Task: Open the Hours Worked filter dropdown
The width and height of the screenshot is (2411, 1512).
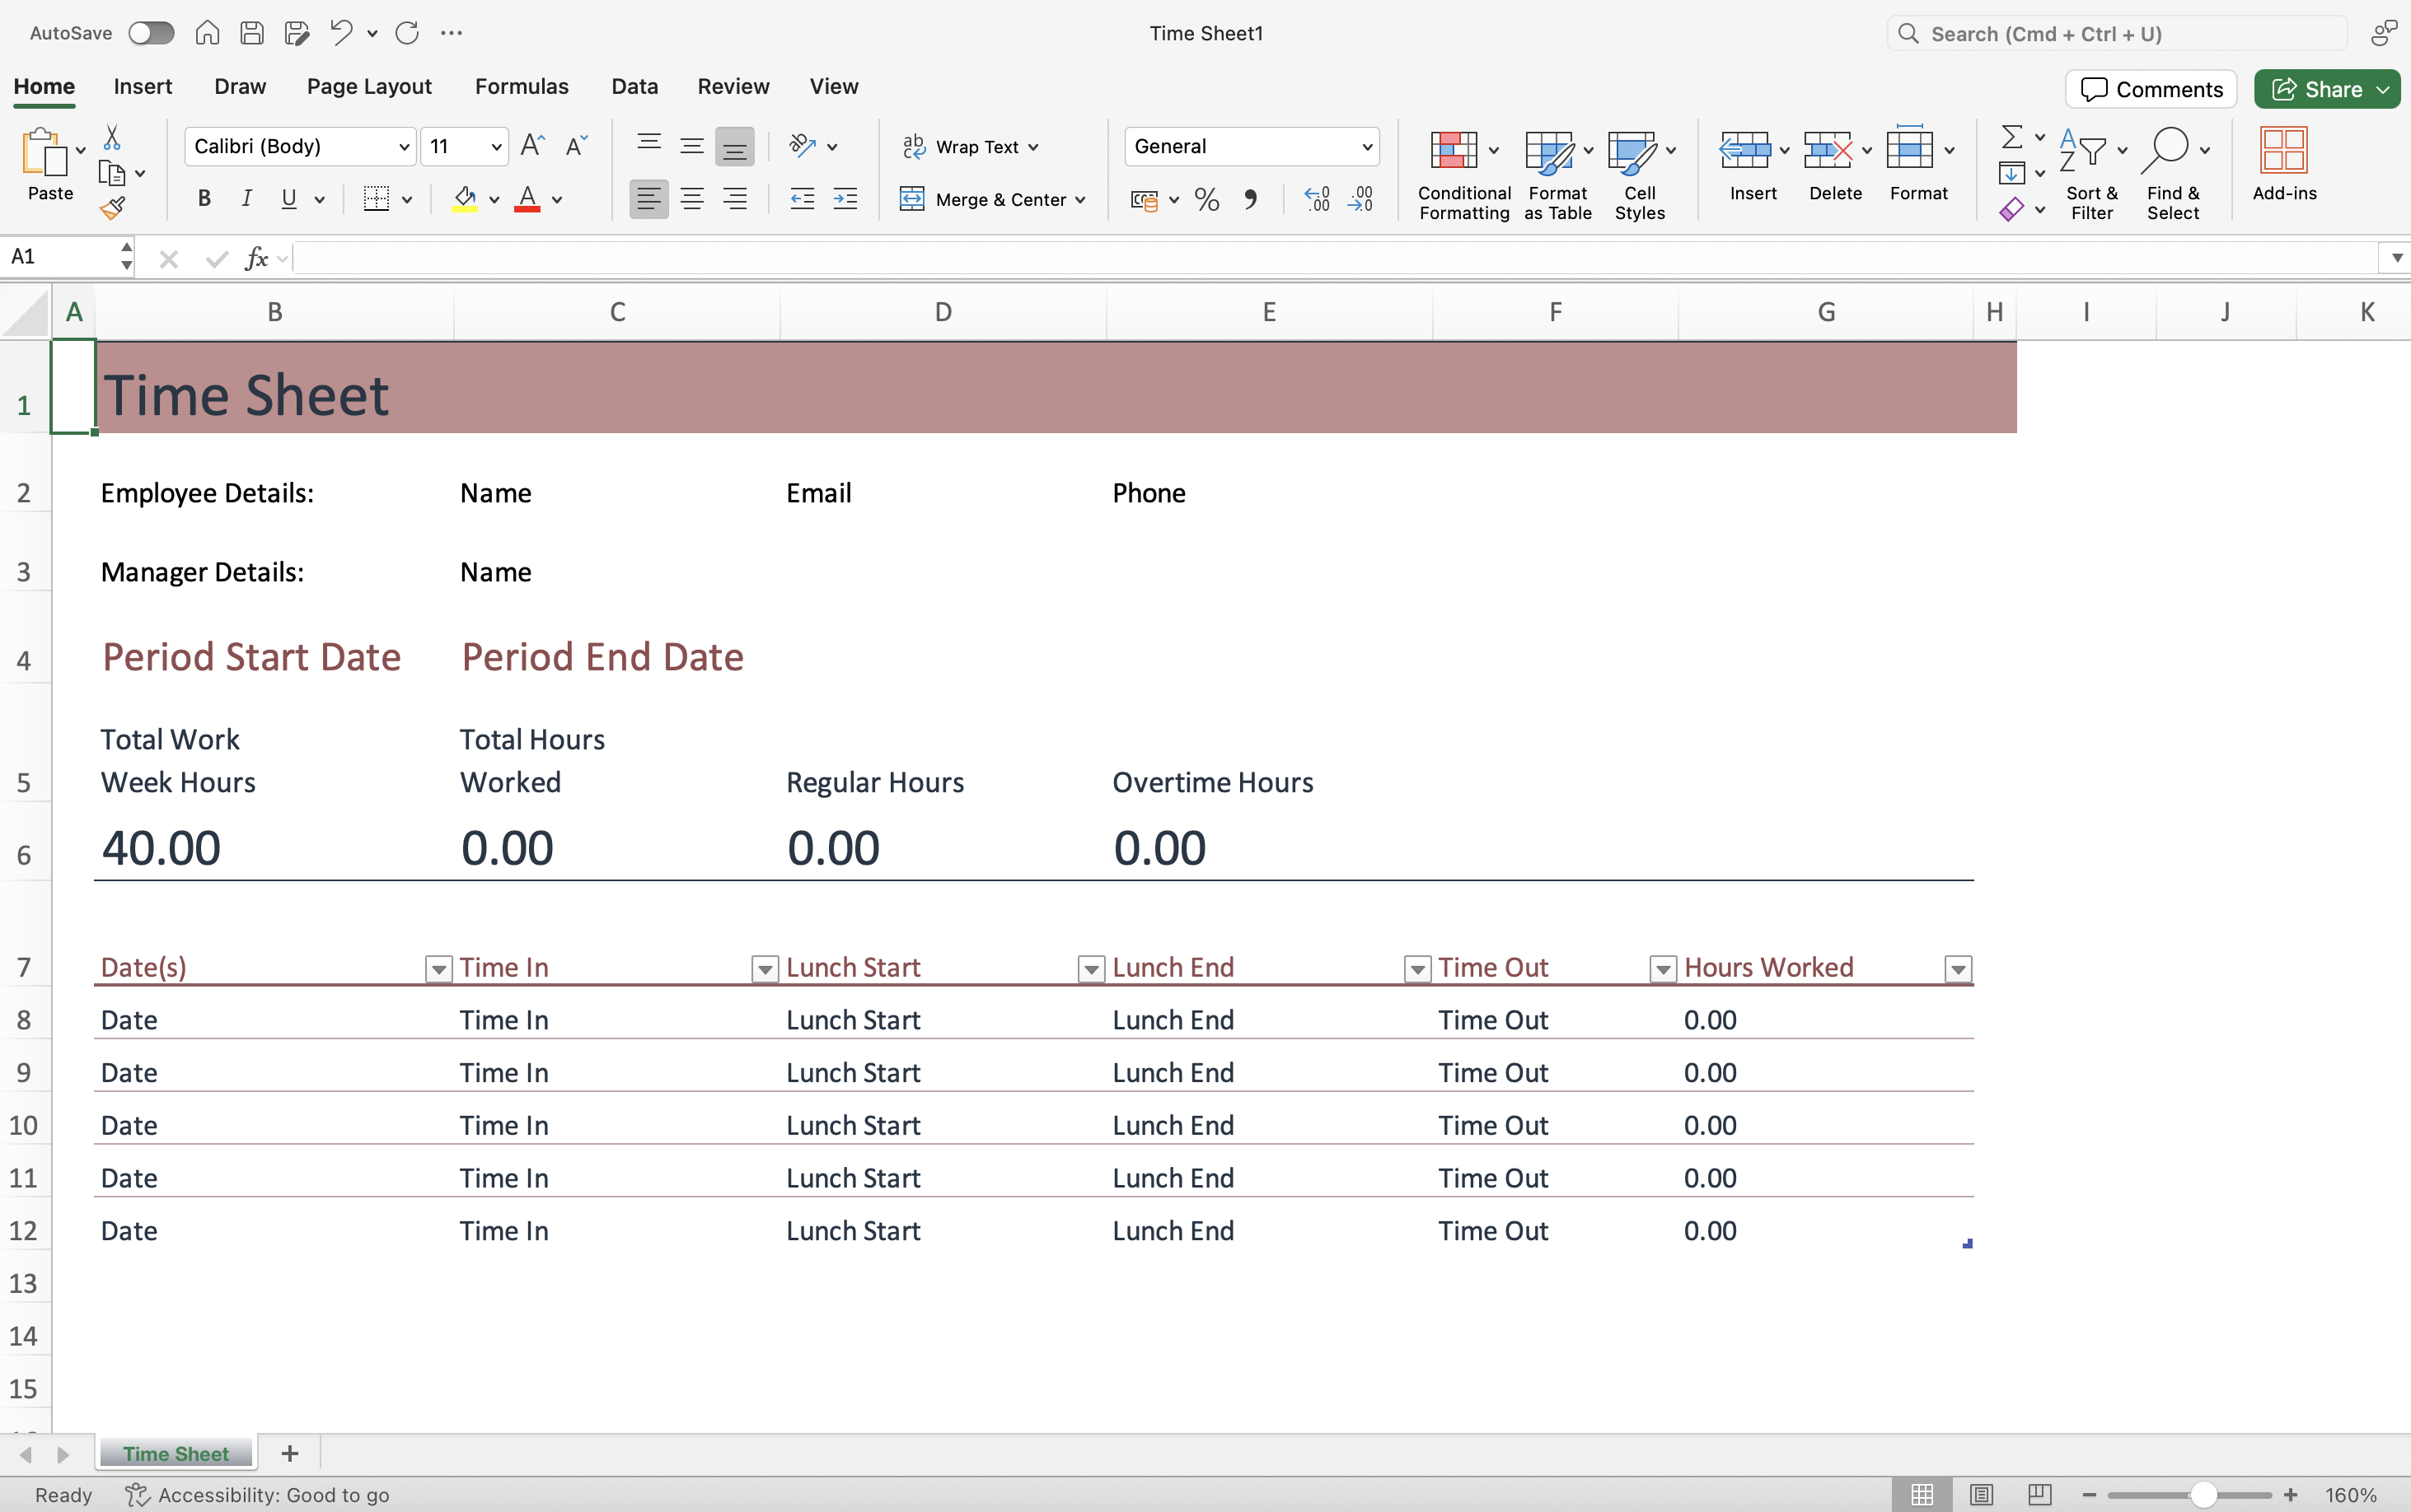Action: 1958,968
